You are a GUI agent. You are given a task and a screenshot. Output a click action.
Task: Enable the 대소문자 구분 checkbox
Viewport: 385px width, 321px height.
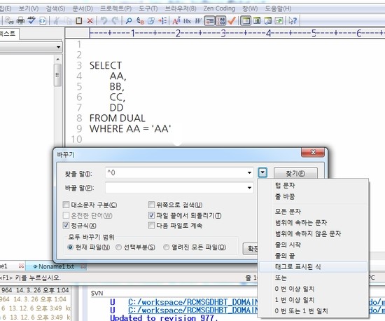click(x=66, y=205)
